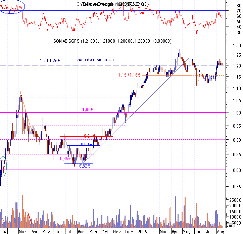
Task: Select the orange 1.15 support line
Action: pyautogui.click(x=167, y=75)
